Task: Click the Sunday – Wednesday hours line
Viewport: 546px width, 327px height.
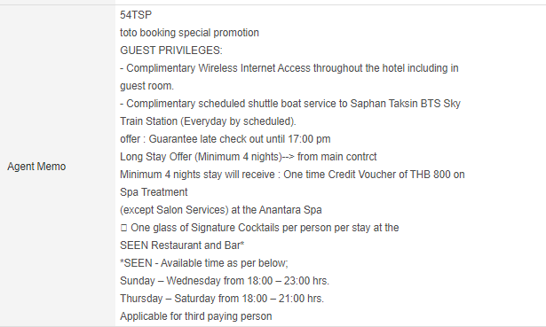Action: point(225,281)
